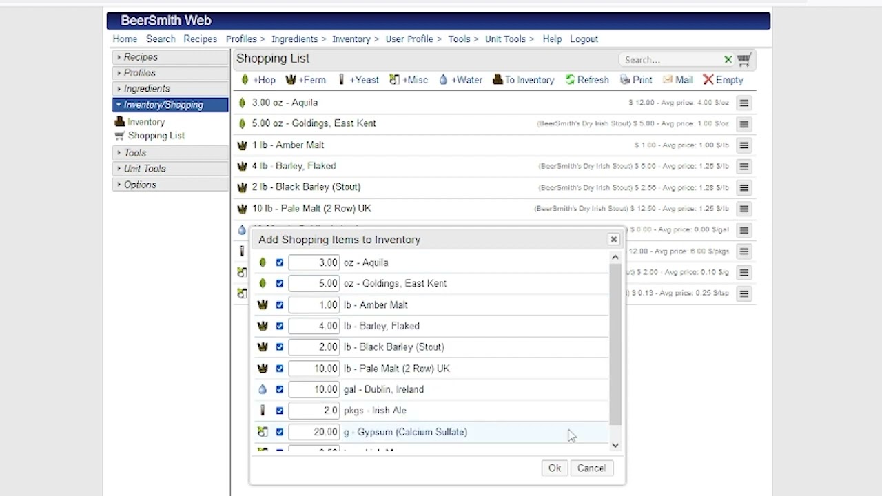Open Recipes in top navigation
The width and height of the screenshot is (882, 496).
pos(200,39)
